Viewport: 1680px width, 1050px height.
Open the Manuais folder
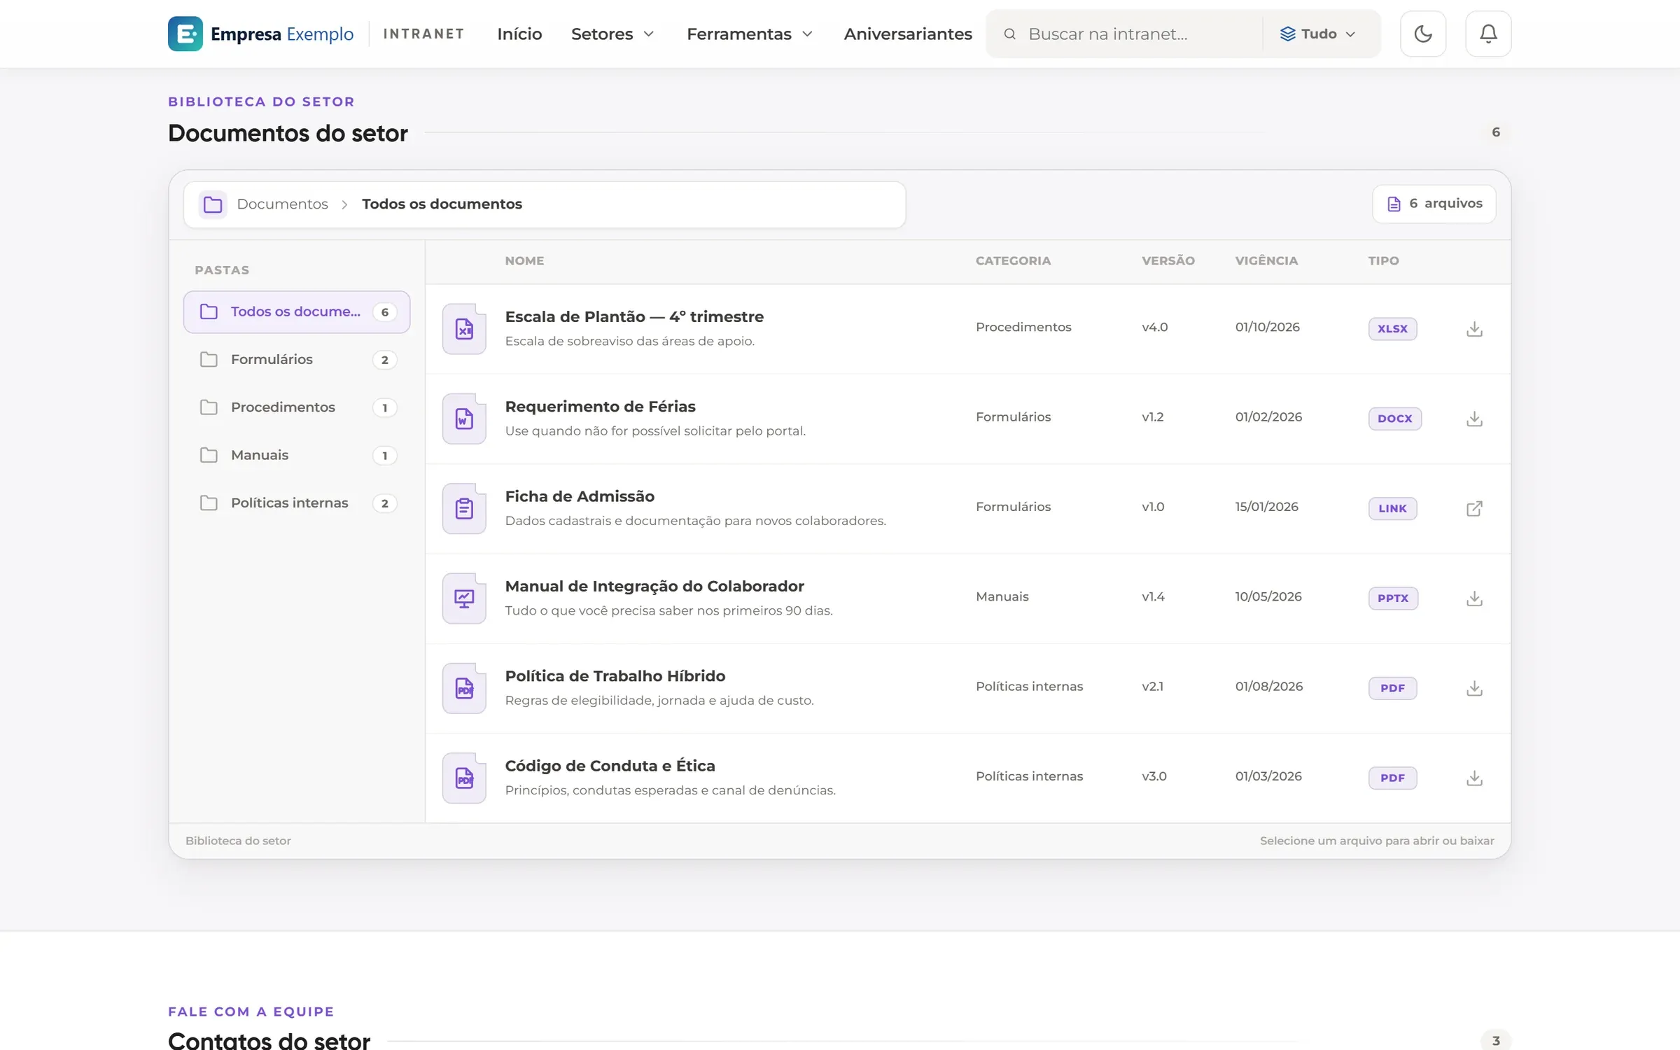coord(297,455)
